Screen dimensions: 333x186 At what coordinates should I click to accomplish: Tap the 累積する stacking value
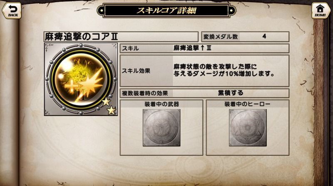pos(231,93)
